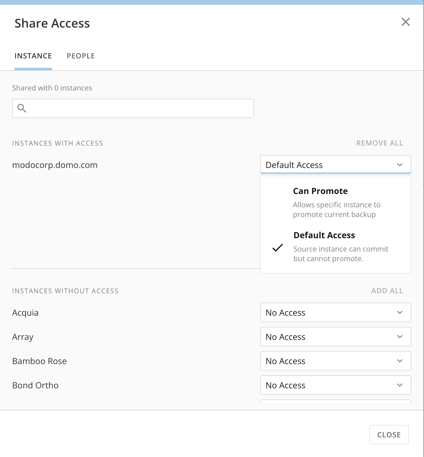424x457 pixels.
Task: Click the chevron arrow in Array row
Action: point(400,337)
